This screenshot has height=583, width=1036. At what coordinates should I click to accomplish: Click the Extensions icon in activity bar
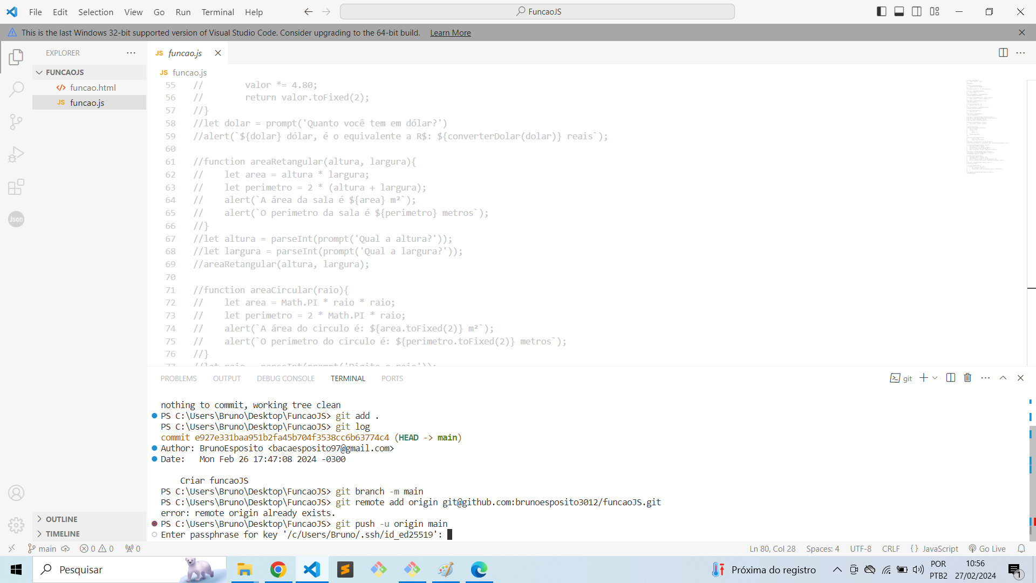click(16, 186)
